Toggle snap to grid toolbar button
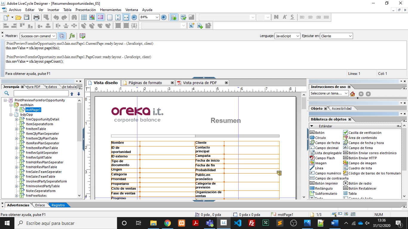Screen dimensions: 408x229 (x=92, y=17)
